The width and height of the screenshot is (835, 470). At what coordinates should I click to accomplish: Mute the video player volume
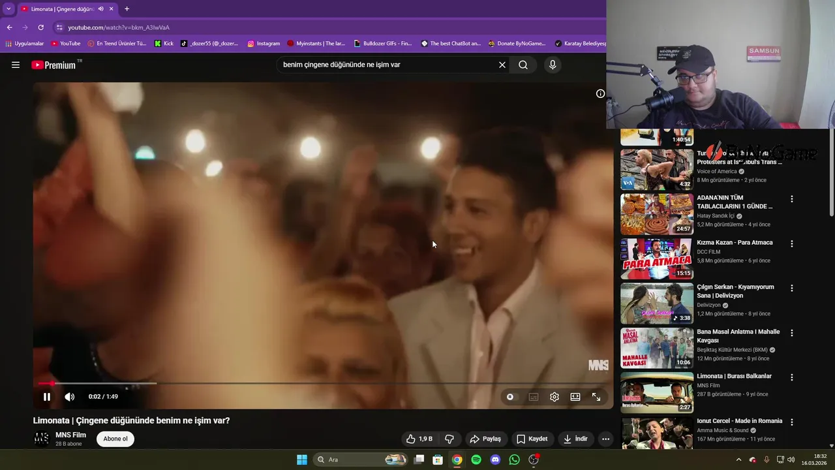(x=70, y=397)
